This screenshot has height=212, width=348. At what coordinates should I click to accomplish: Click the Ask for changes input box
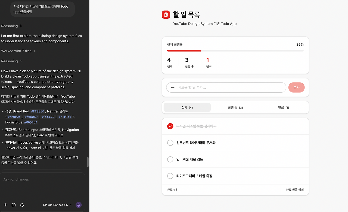(42, 179)
